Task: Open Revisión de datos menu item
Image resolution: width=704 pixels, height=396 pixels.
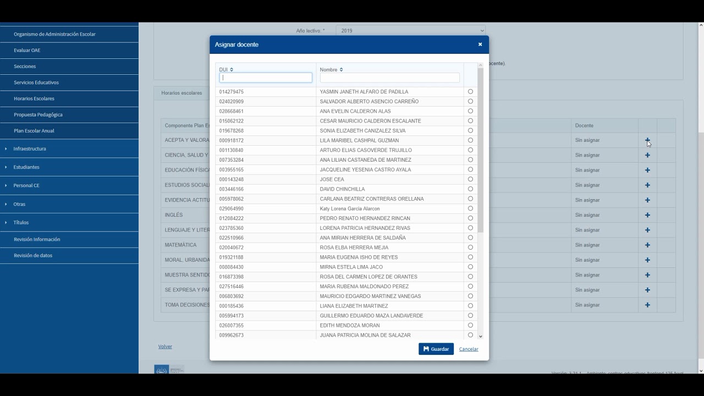Action: point(69,255)
